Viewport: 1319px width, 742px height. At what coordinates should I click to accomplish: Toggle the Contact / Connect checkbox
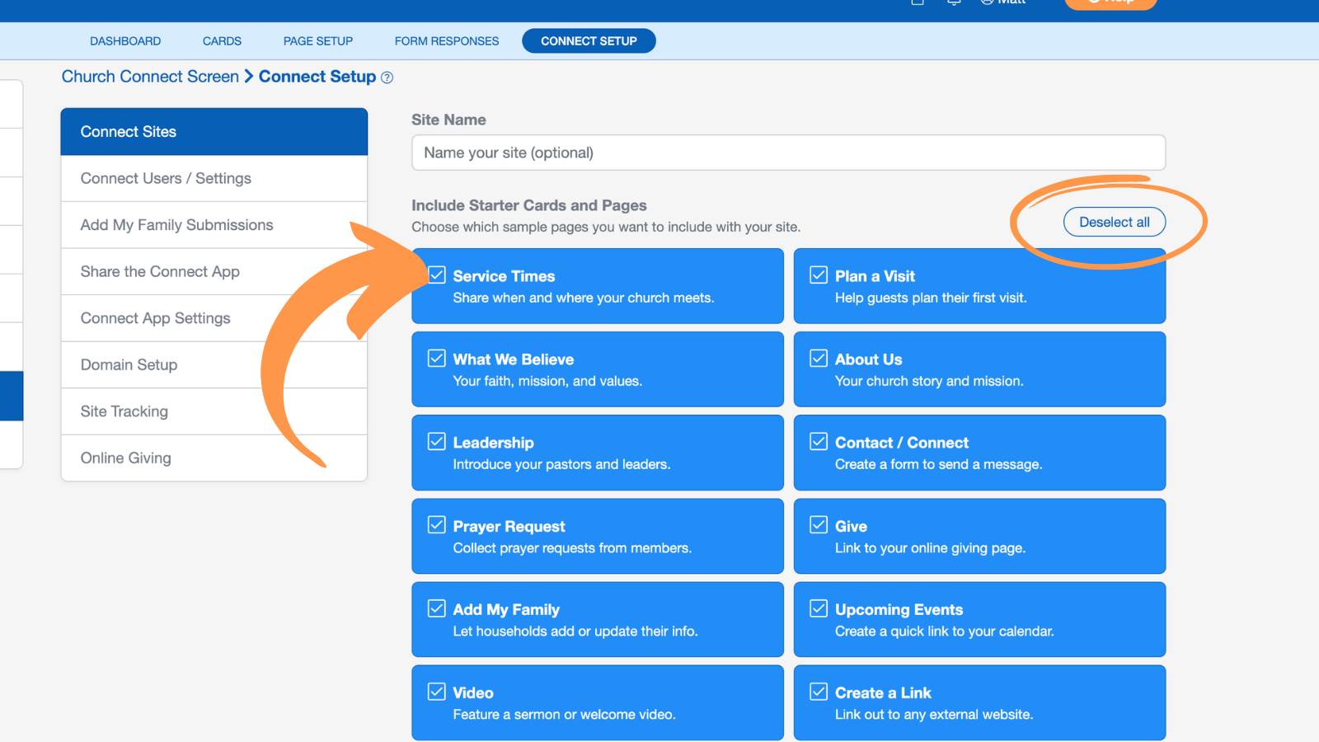(819, 441)
